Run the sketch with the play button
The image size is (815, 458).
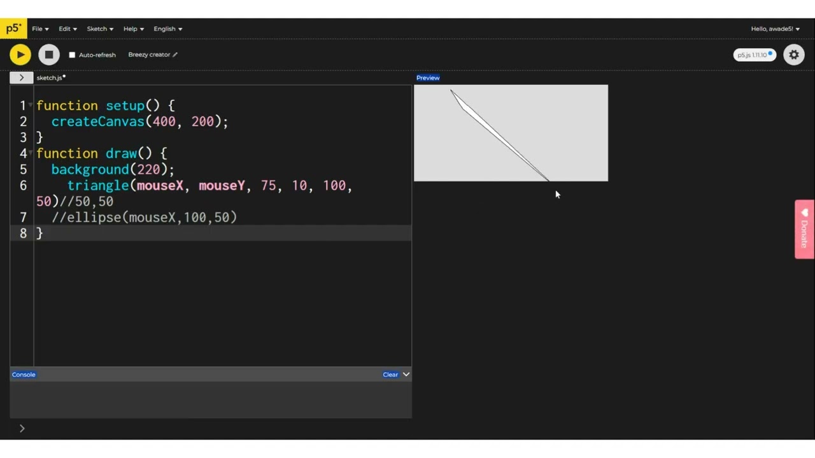20,55
